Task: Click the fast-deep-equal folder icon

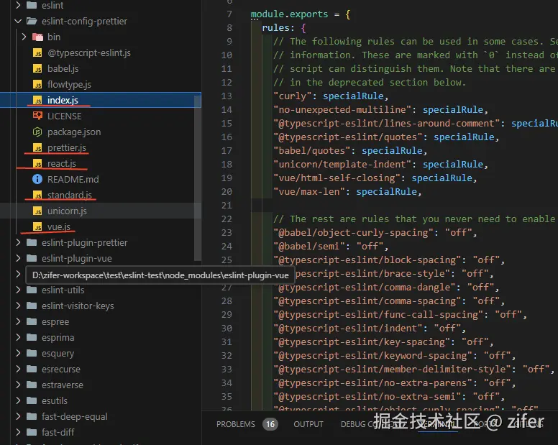Action: (32, 416)
